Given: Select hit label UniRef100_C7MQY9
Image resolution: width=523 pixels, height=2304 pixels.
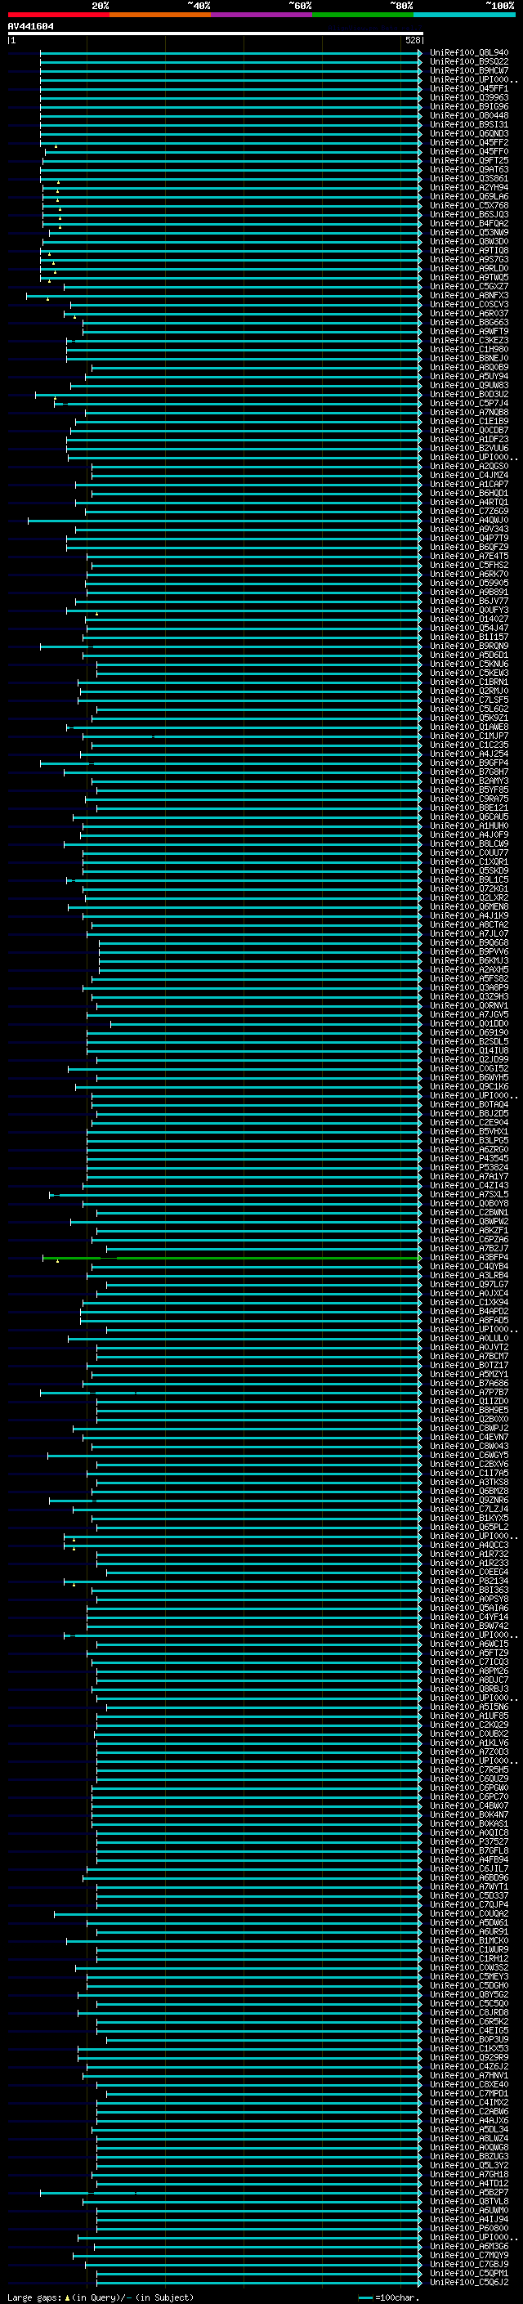Looking at the screenshot, I should pos(469,2256).
